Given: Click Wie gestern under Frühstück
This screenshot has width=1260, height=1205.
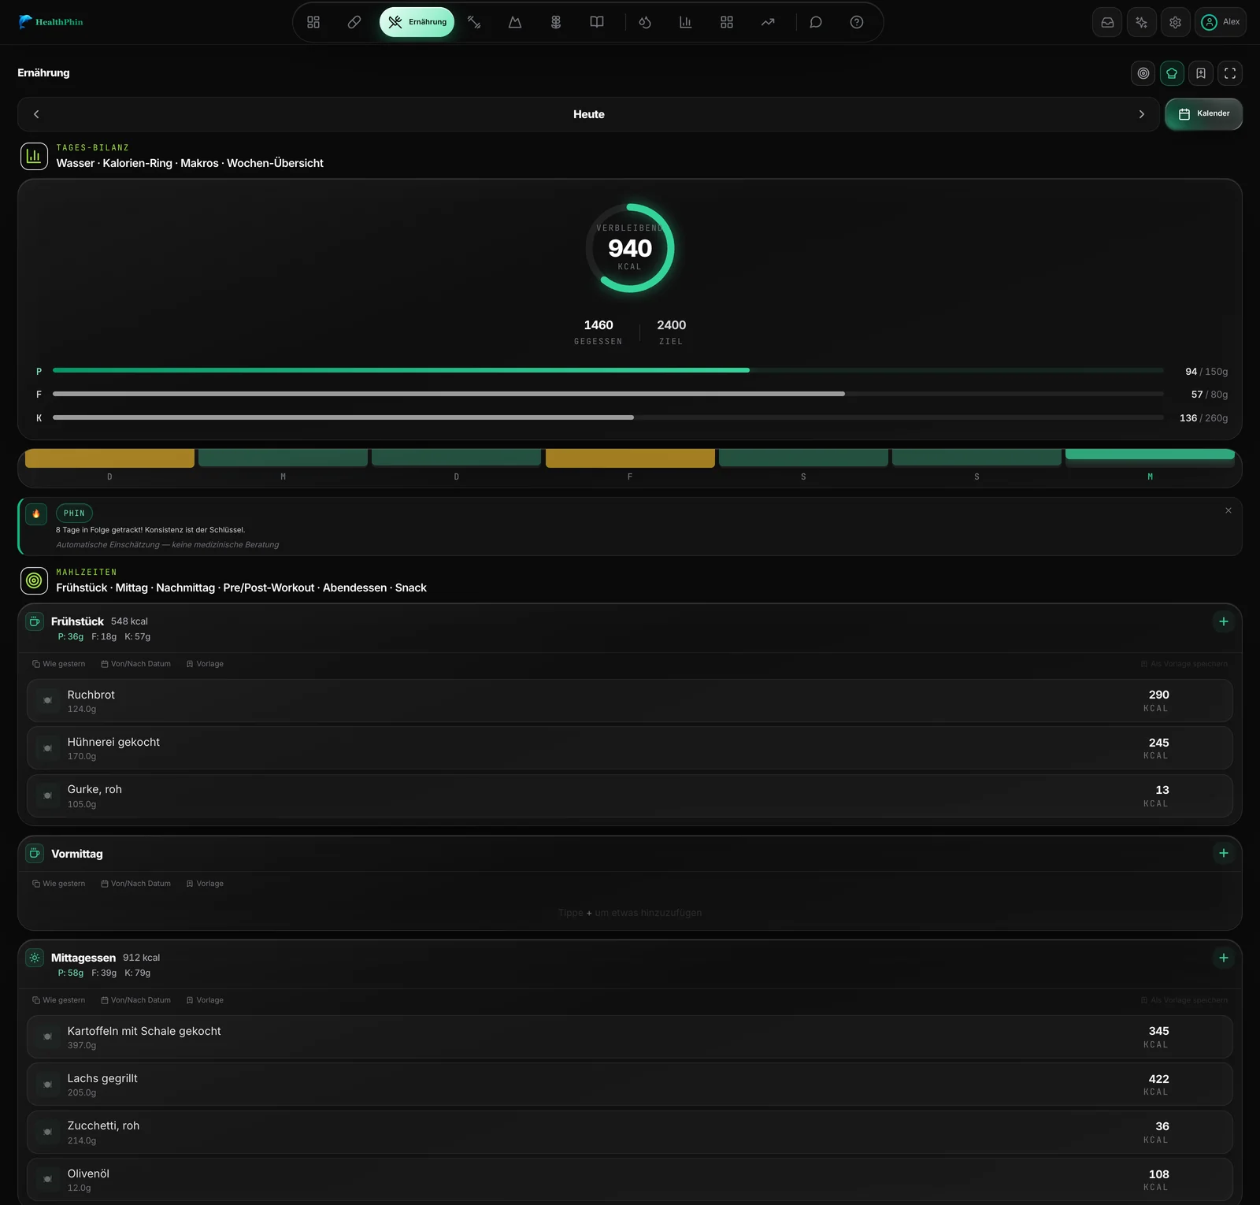Looking at the screenshot, I should coord(58,664).
